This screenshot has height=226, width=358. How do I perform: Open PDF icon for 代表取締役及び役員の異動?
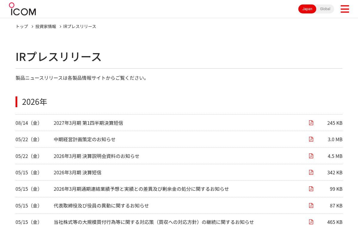[311, 205]
